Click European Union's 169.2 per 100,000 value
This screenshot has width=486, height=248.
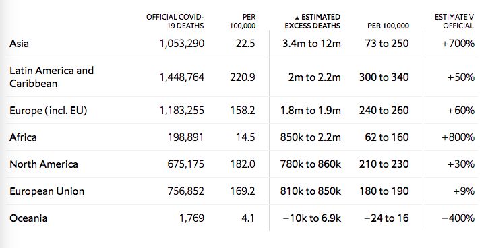click(243, 191)
